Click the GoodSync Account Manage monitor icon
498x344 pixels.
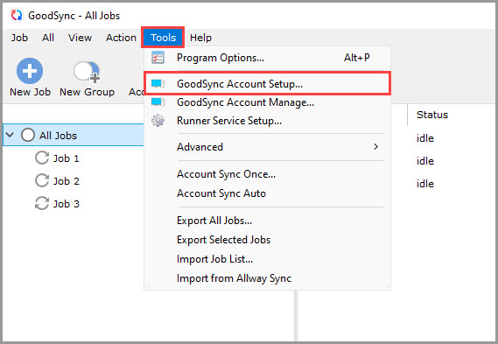(158, 102)
